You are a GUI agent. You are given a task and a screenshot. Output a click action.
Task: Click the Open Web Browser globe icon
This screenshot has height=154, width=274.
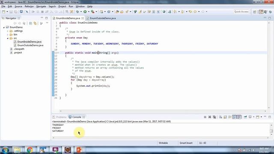pos(164,12)
